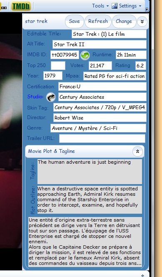Click the 'star trek' panel header text
The width and height of the screenshot is (162, 277).
click(x=36, y=21)
